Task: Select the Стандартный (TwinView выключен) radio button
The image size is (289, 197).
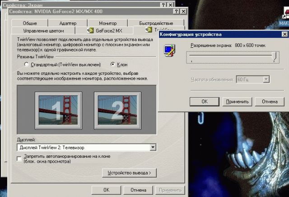Action: click(26, 64)
